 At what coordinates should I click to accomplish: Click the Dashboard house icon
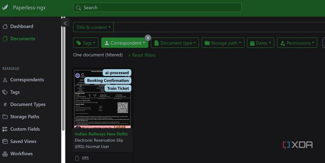point(5,26)
